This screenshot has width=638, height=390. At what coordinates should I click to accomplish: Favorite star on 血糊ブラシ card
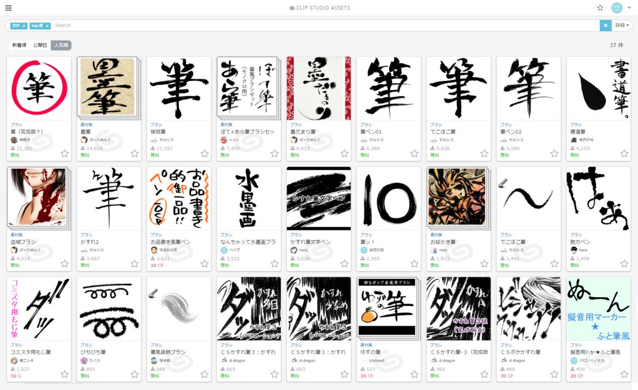65,264
